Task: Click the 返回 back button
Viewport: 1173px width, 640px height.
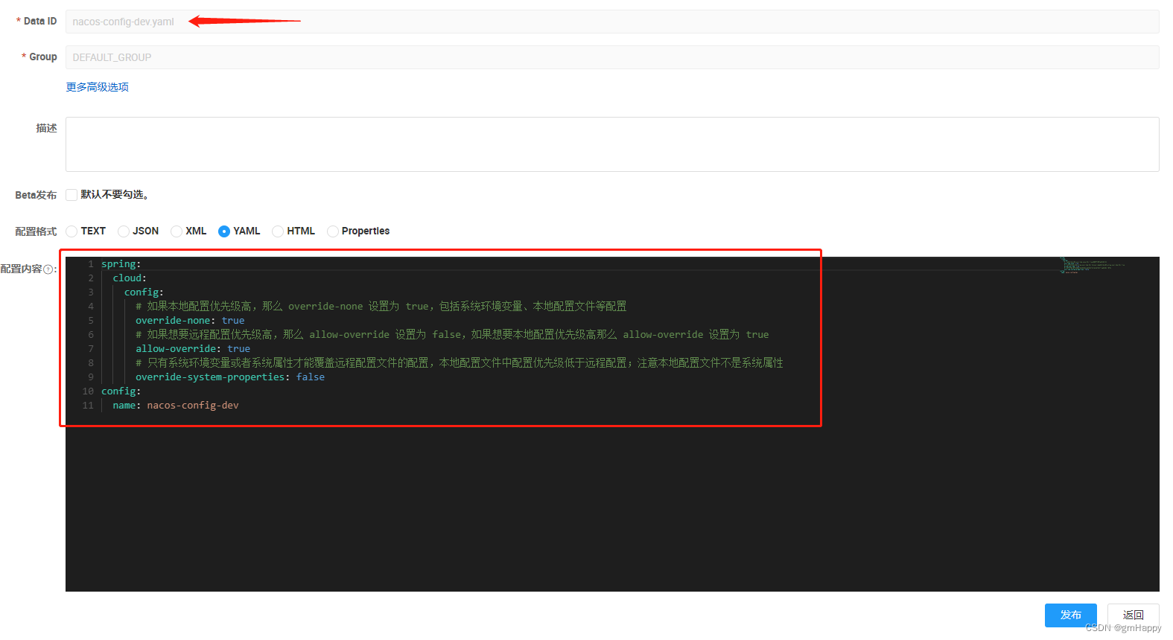Action: tap(1133, 615)
